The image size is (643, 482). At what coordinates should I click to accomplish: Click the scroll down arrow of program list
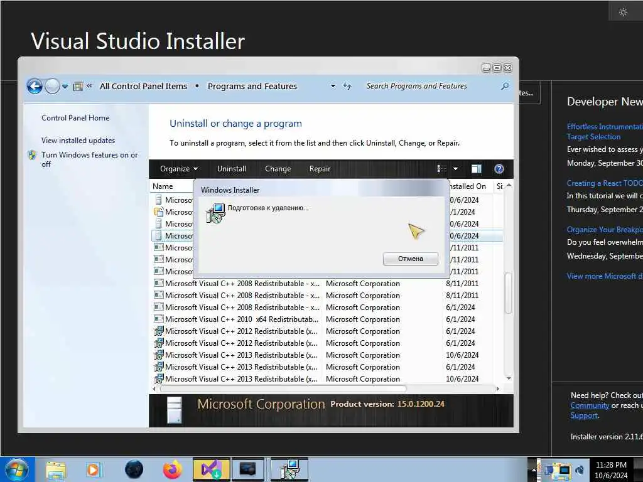[x=509, y=378]
